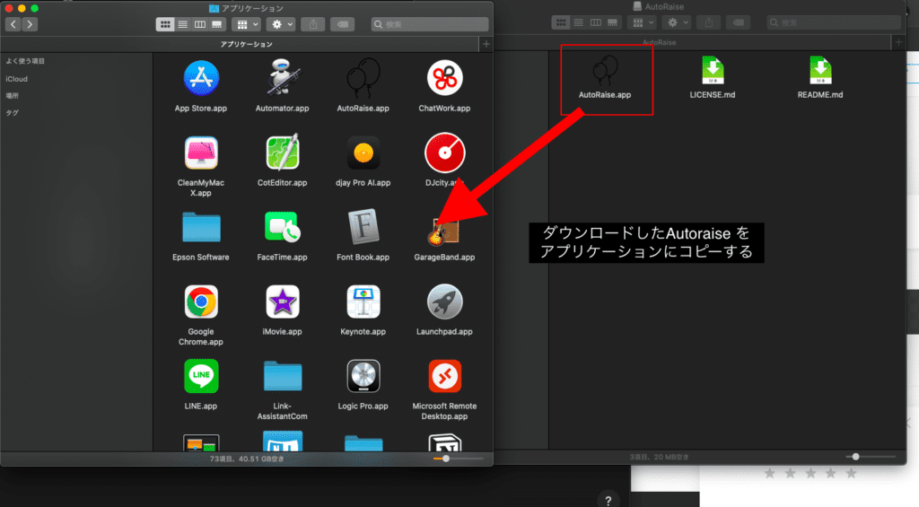The image size is (919, 507).
Task: Go back in Applications Finder window
Action: coord(13,24)
